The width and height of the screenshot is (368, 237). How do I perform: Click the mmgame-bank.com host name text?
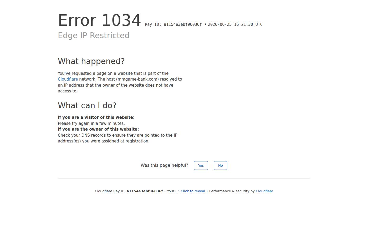coord(138,79)
